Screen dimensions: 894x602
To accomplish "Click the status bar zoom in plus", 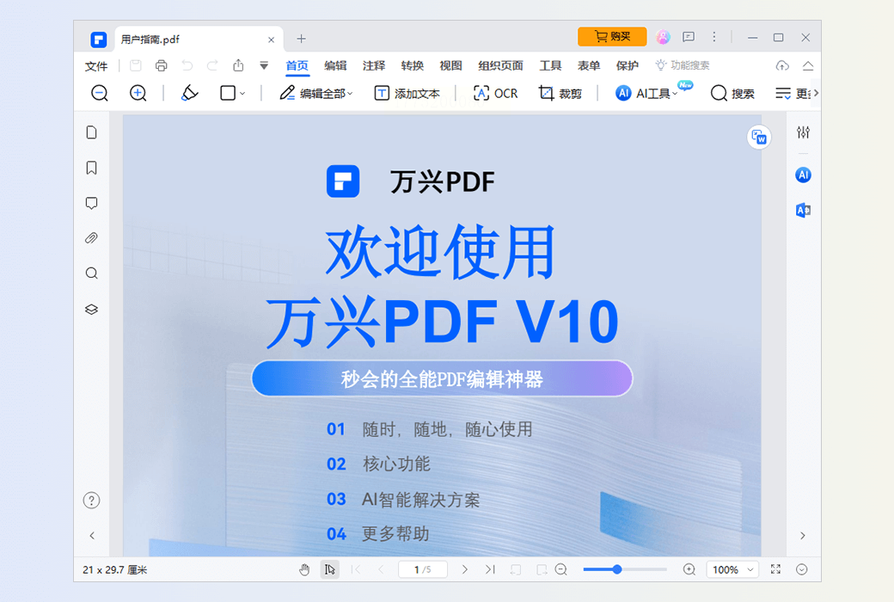I will pos(689,569).
